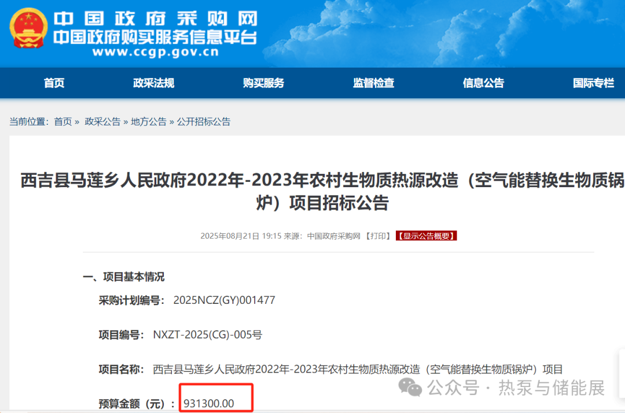
Task: Open the 政采法规 navigation item
Action: tap(153, 83)
